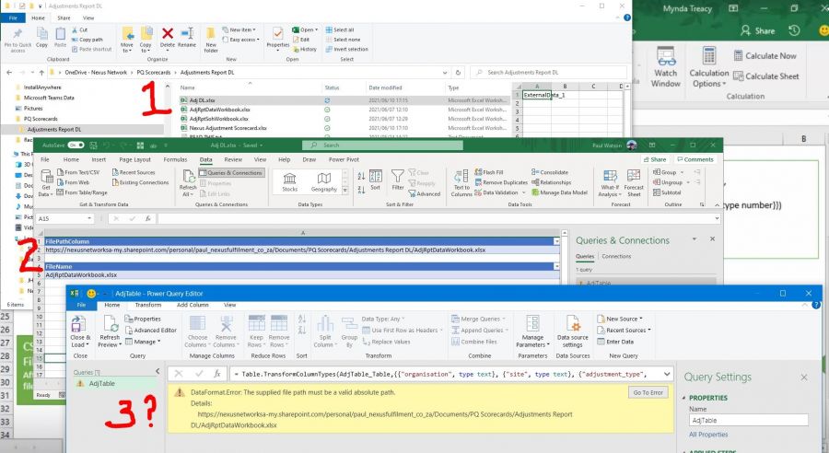829x453 pixels.
Task: Click Keep Rows in Power Query
Action: (x=256, y=331)
